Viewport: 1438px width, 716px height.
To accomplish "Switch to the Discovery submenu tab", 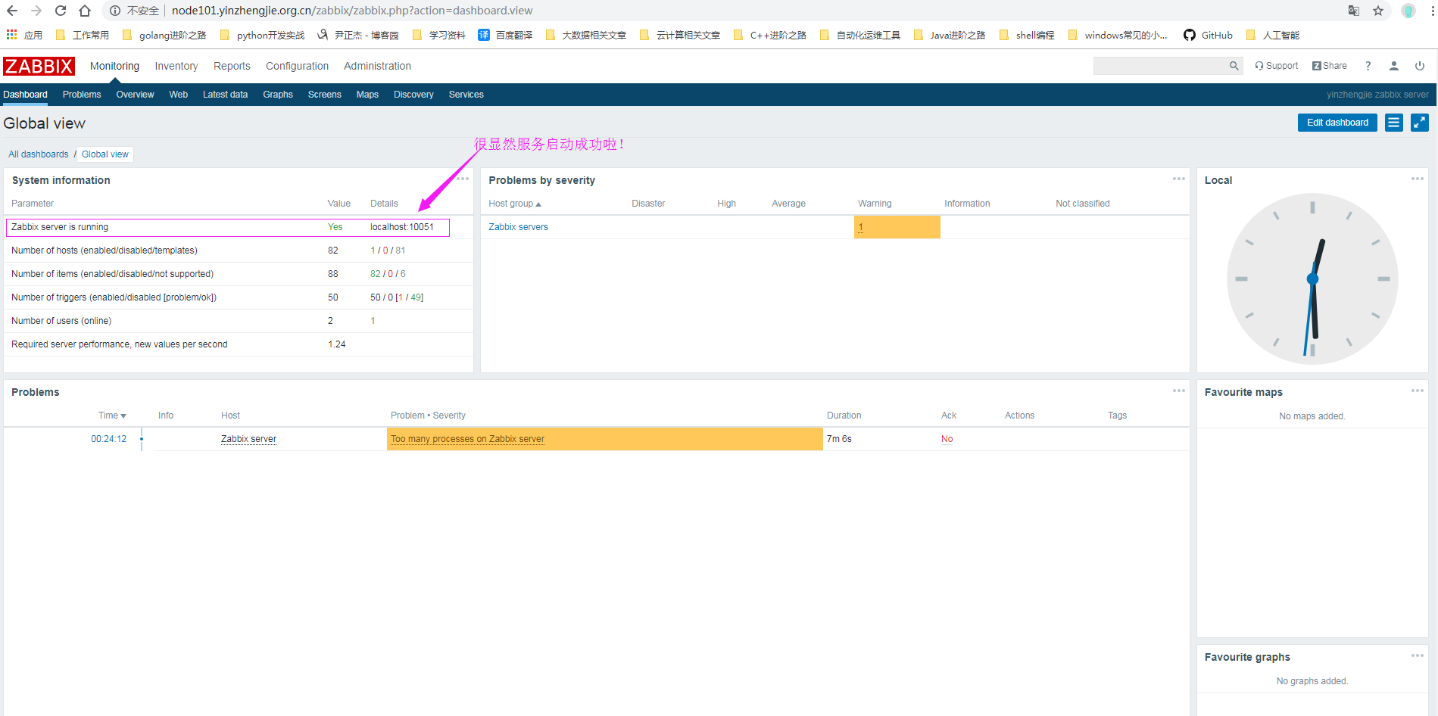I will click(413, 95).
